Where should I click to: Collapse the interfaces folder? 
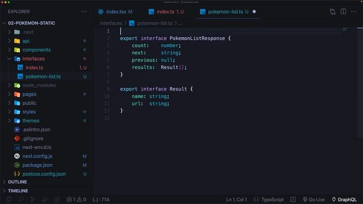[x=10, y=59]
